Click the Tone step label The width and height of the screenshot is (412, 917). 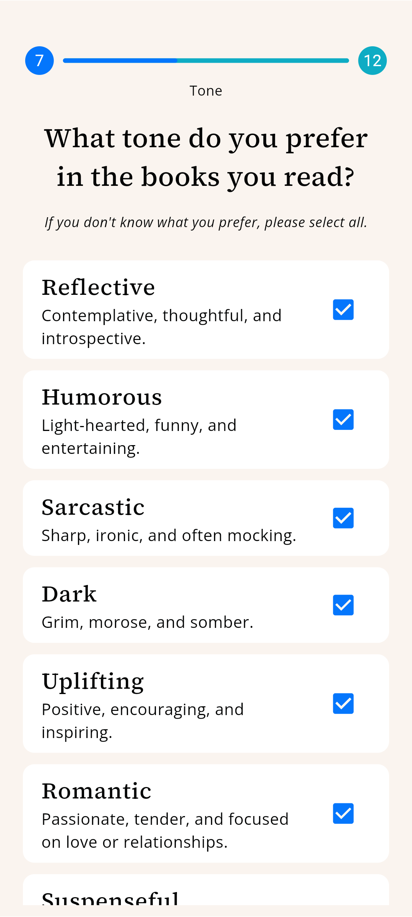(206, 91)
